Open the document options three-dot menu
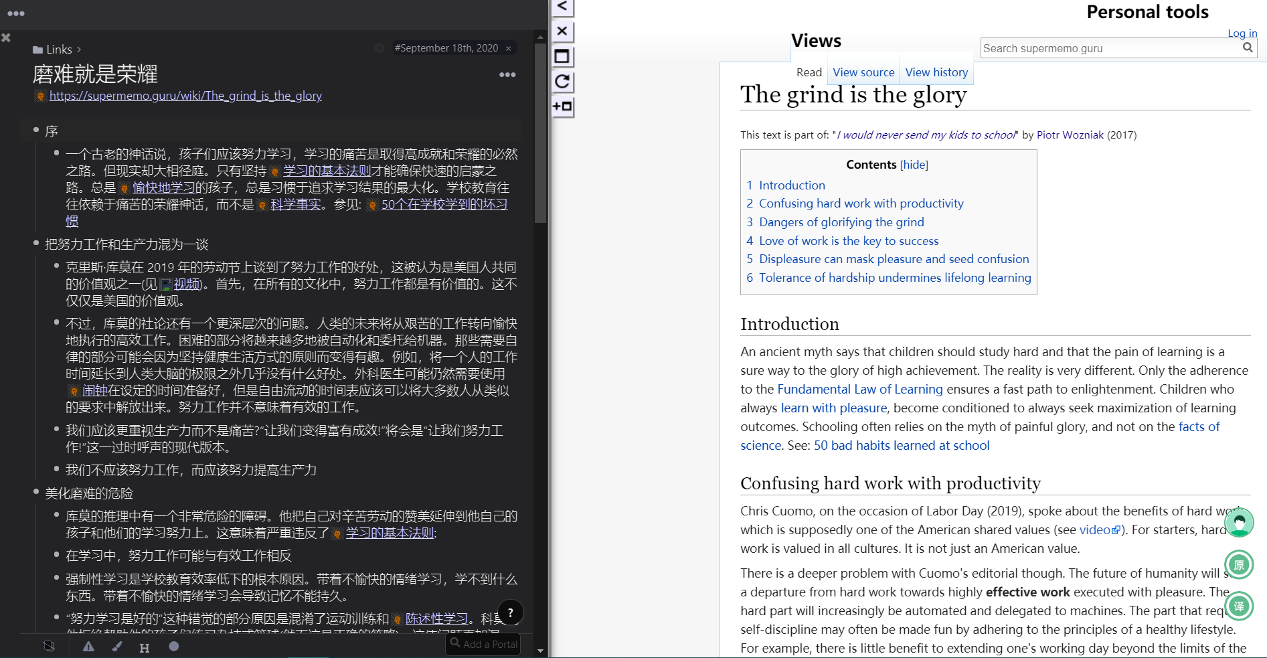Image resolution: width=1267 pixels, height=658 pixels. pos(507,74)
